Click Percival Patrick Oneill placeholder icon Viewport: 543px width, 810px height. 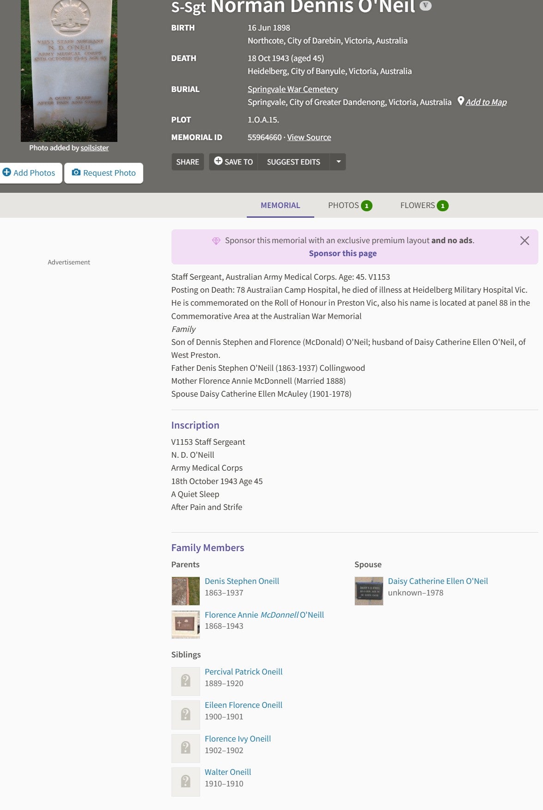(x=186, y=681)
